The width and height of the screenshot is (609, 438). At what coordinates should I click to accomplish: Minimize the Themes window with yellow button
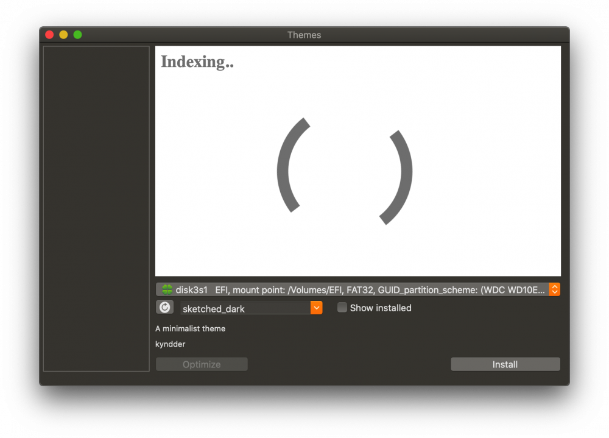coord(63,35)
